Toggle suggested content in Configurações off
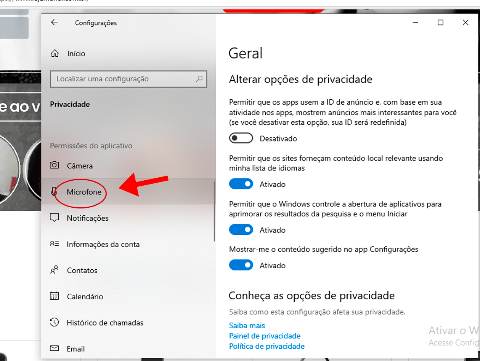 [x=241, y=265]
